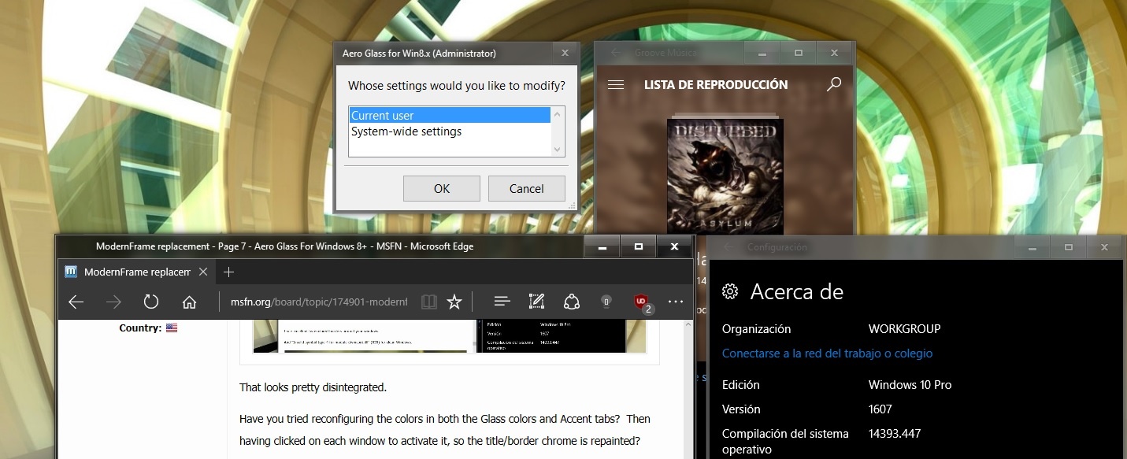This screenshot has width=1127, height=459.
Task: Open the Edge Share icon
Action: point(572,302)
